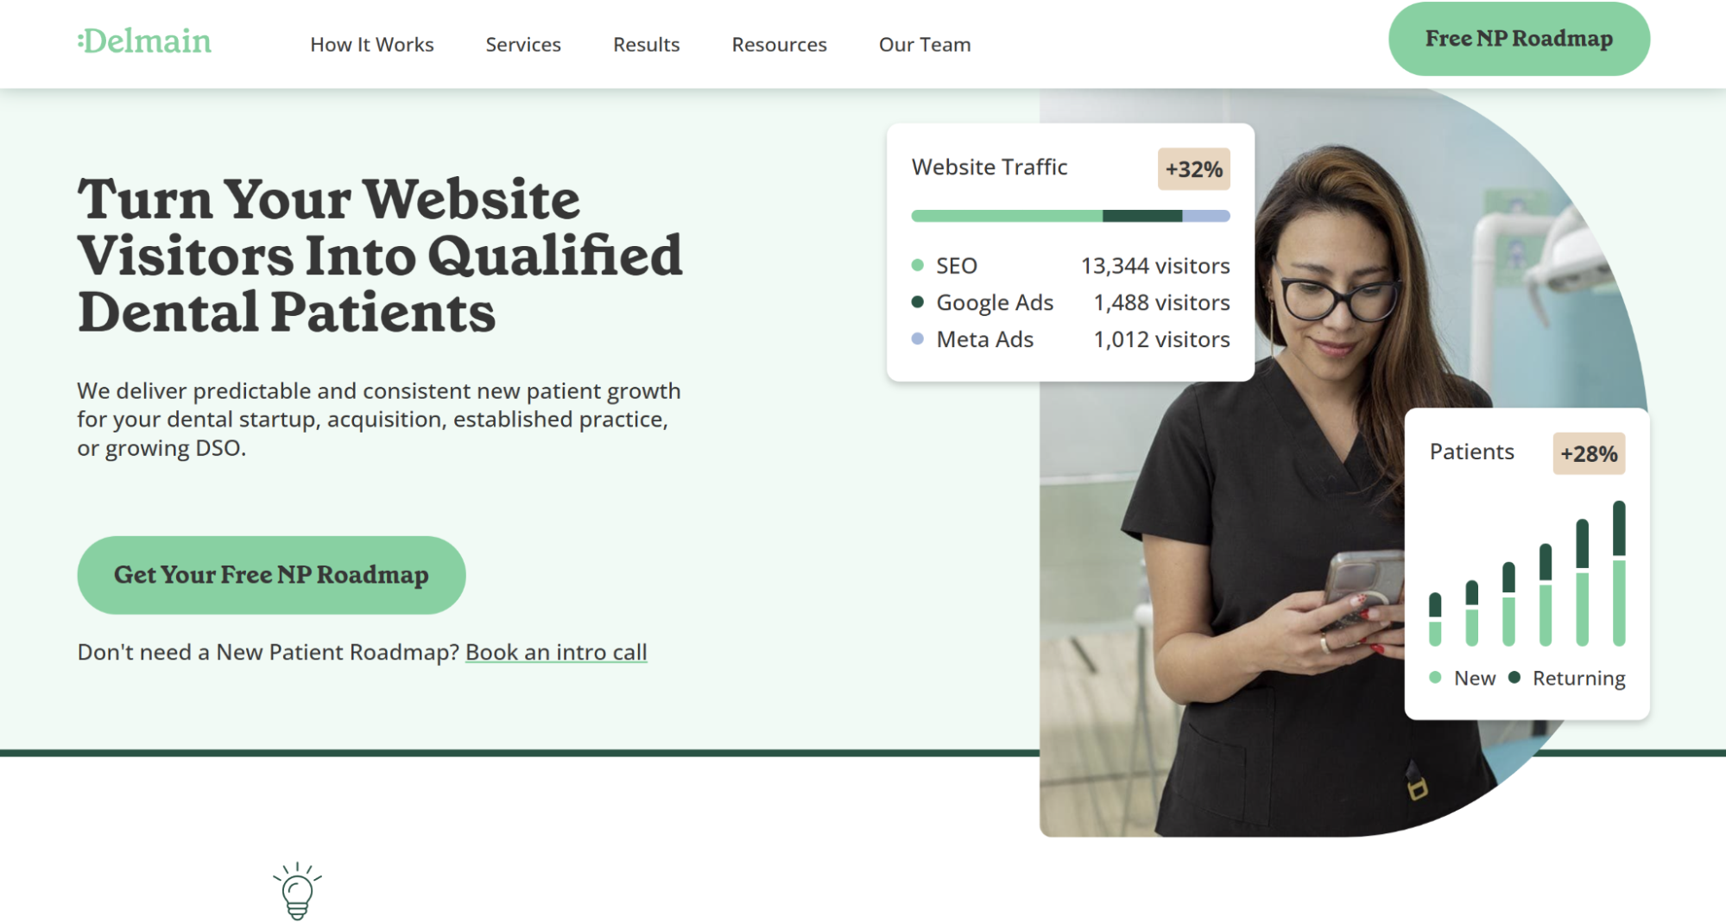Click the blue Meta Ads legend dot
Viewport: 1726px width, 923px height.
(918, 339)
